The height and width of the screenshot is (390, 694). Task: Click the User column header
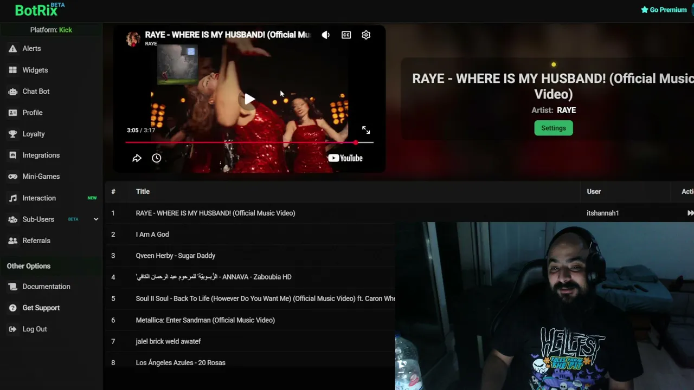tap(594, 192)
